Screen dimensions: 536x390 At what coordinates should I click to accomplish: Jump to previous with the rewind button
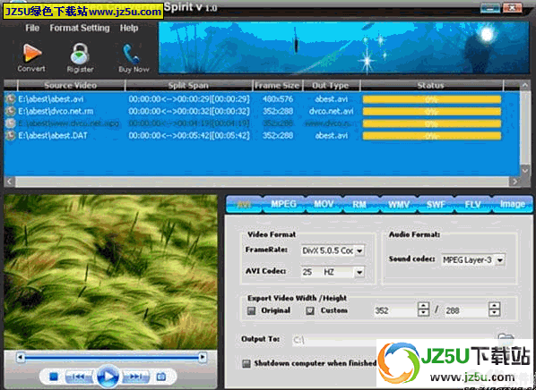(78, 377)
